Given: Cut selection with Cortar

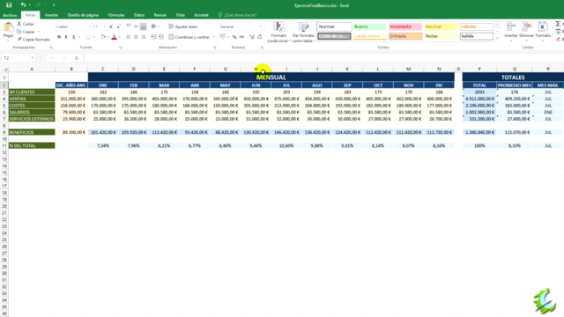Looking at the screenshot, I should click(x=26, y=24).
